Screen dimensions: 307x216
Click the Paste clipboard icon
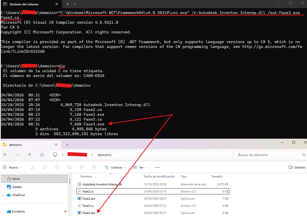pyautogui.click(x=57, y=168)
